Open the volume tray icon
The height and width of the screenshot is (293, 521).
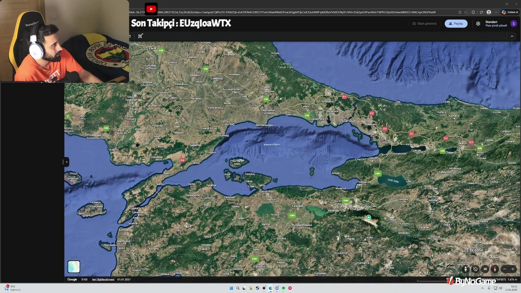(500, 288)
